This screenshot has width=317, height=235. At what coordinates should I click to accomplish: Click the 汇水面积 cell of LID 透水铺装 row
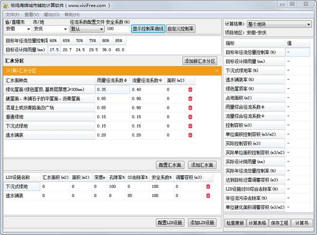(x=55, y=195)
